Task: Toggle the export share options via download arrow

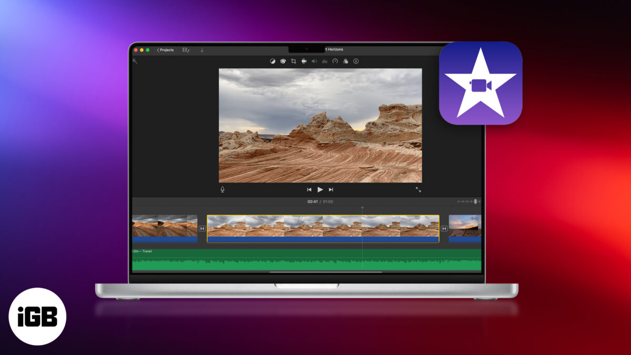Action: click(202, 49)
